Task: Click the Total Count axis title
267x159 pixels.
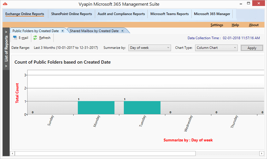Action: pos(17,93)
